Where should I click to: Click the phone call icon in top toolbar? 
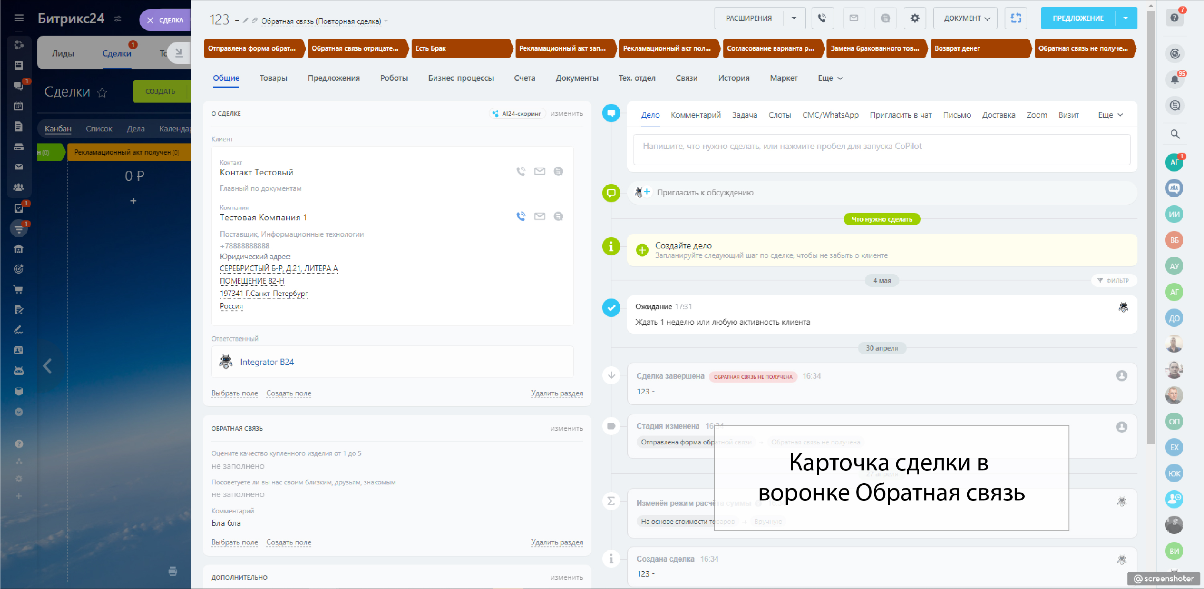coord(822,18)
